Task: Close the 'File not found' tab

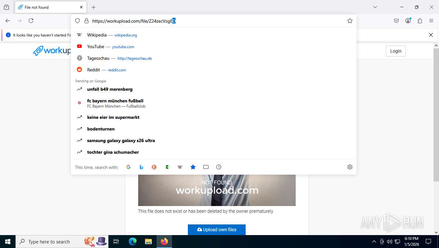Action: 81,7
